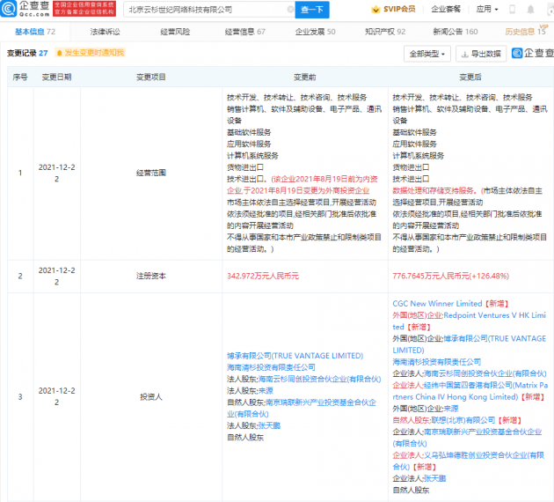Screen dimensions: 554x502
Task: Open 企业套餐 link
Action: [446, 9]
